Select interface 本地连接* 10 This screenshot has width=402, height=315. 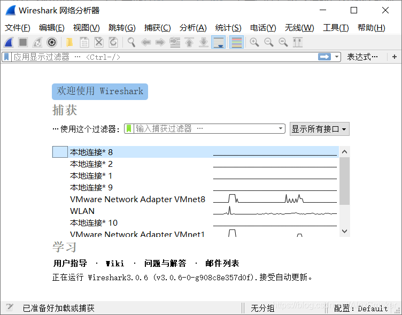[195, 222]
